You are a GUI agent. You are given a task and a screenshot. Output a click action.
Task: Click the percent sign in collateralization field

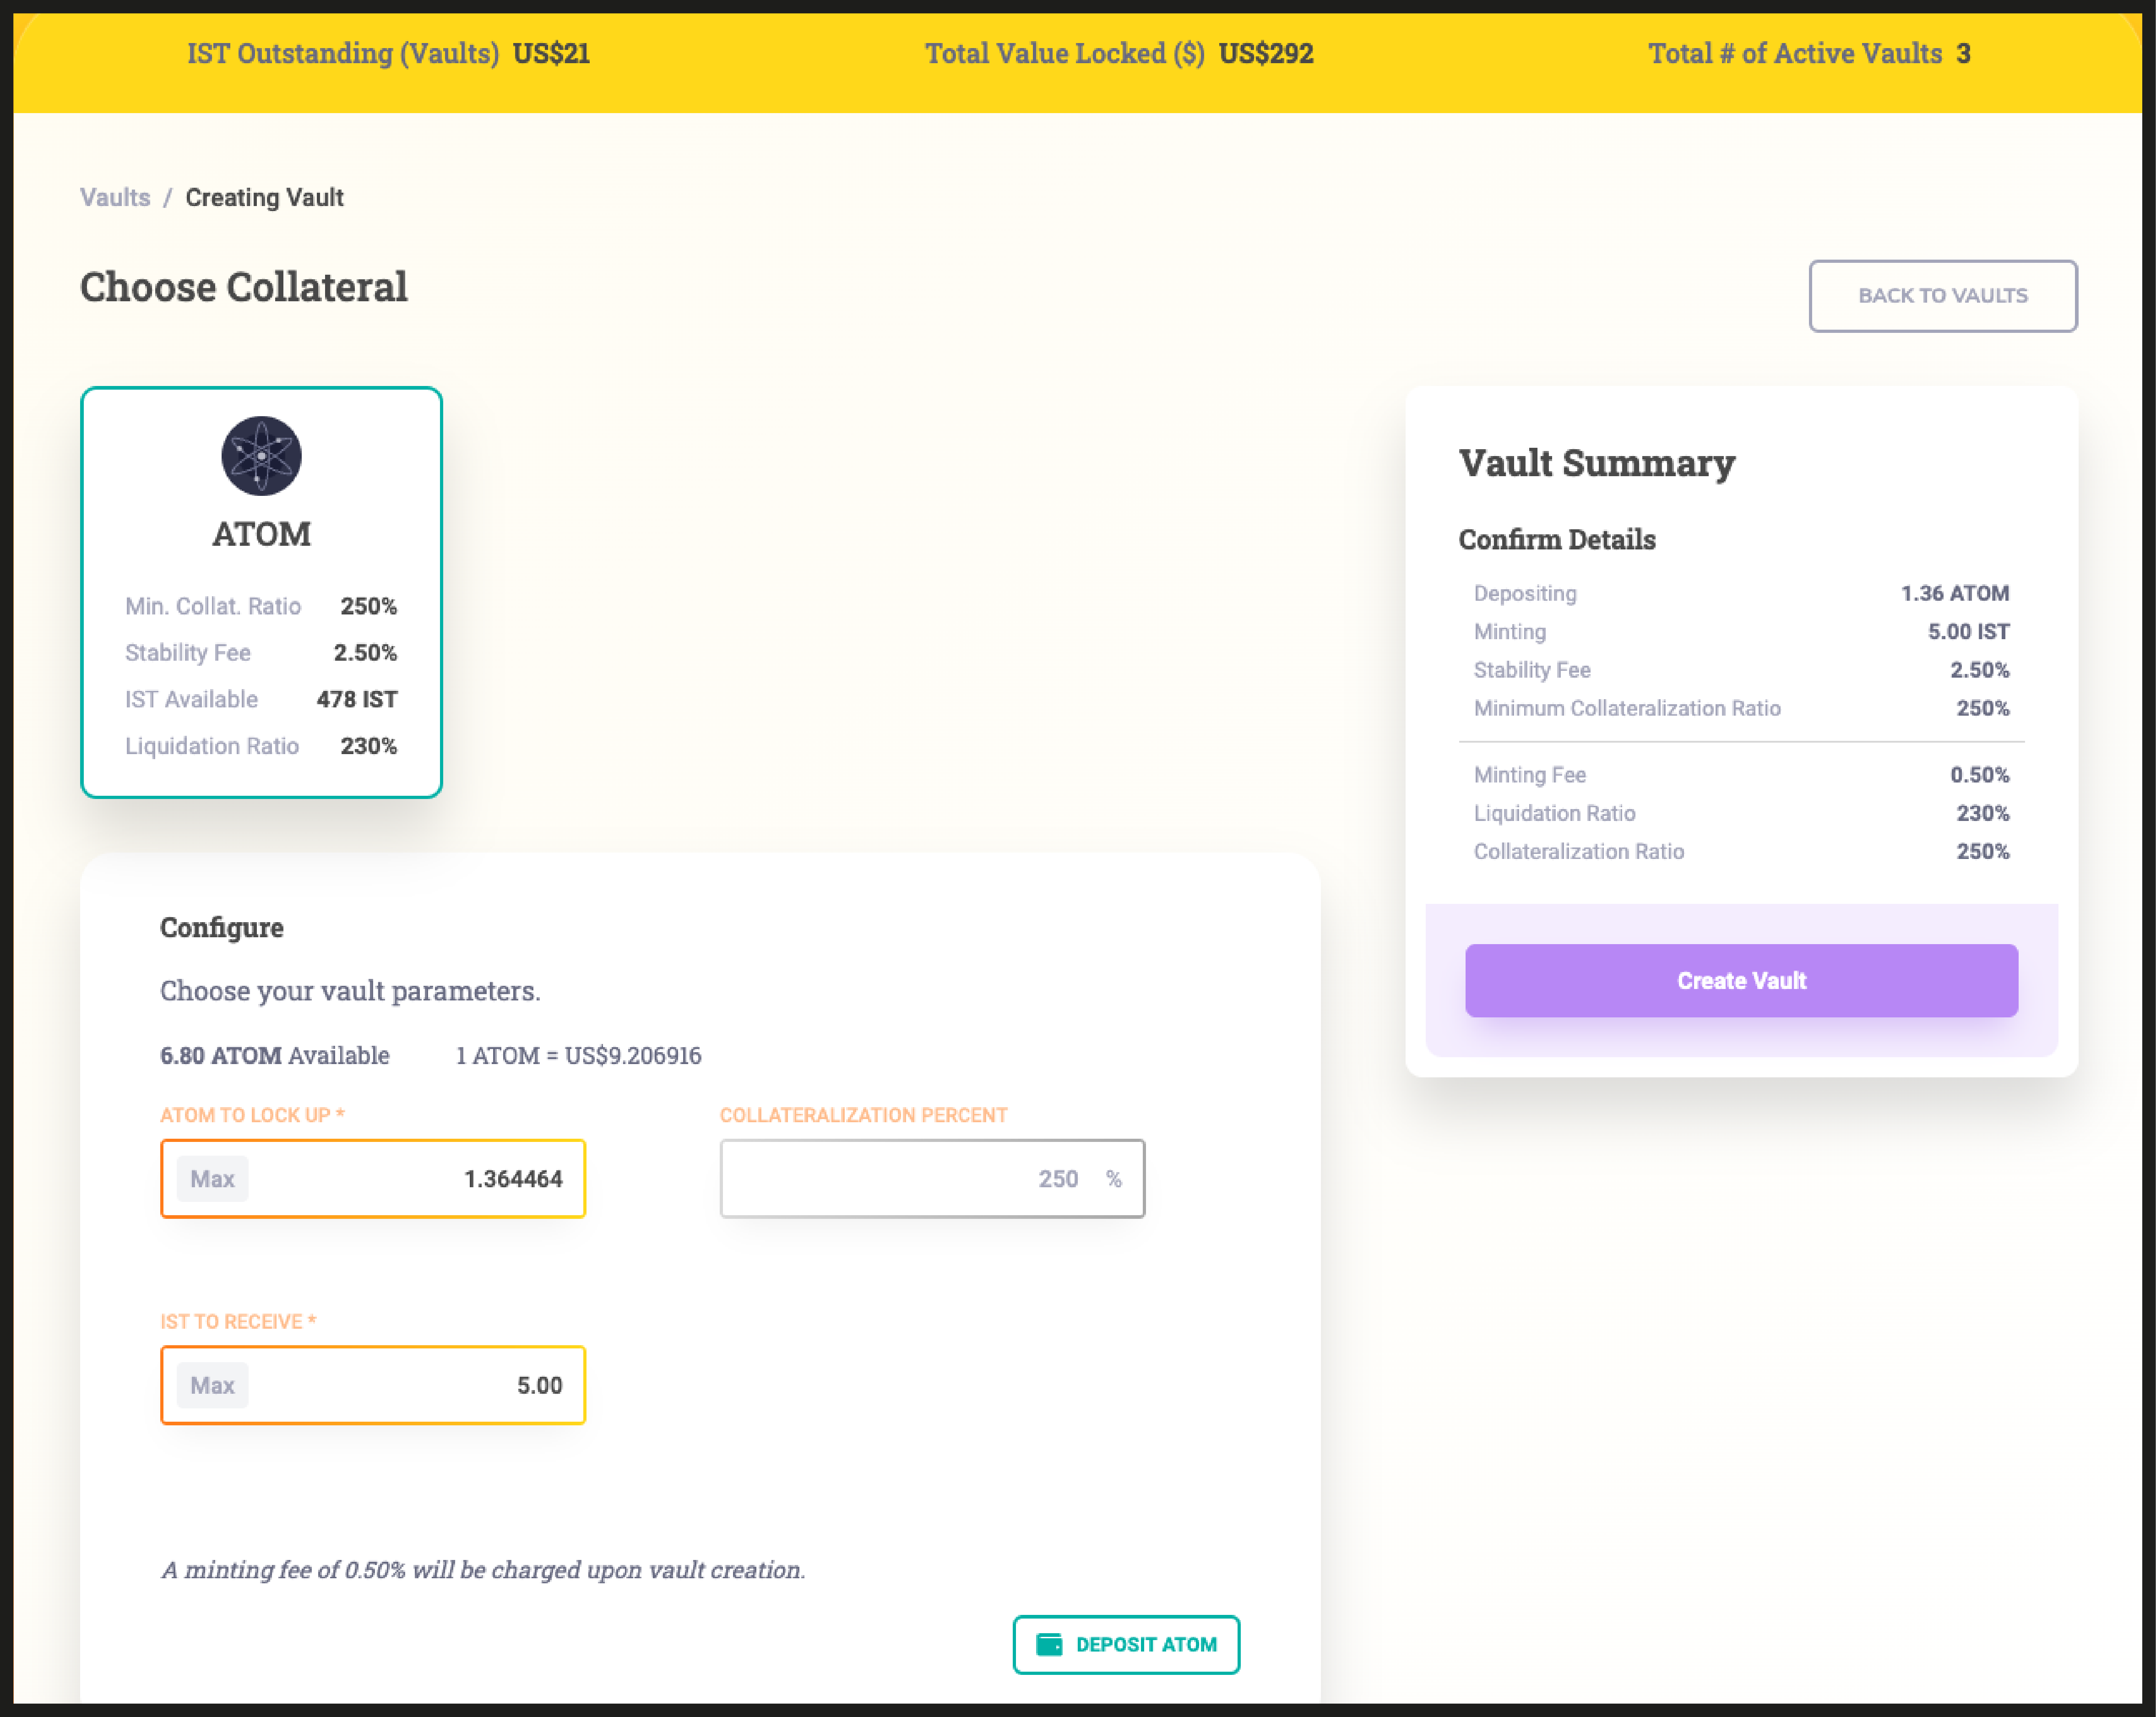(1113, 1179)
